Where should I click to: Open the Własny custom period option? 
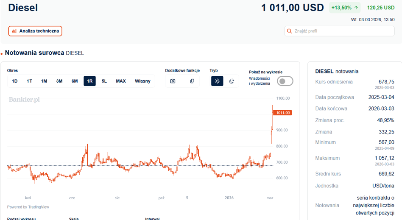pos(142,81)
